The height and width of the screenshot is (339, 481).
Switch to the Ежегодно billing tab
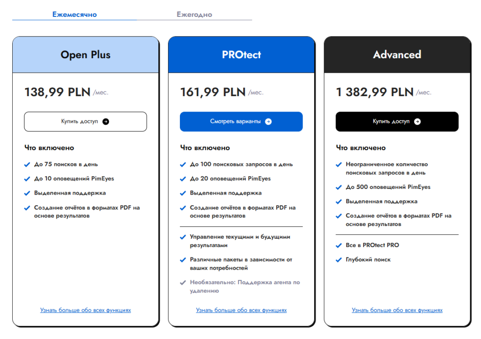click(x=194, y=15)
